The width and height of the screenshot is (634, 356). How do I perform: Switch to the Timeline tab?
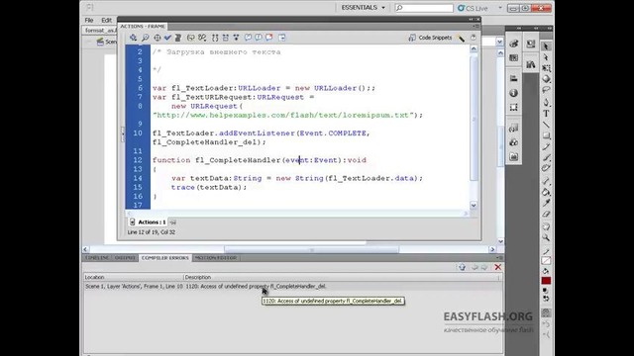(97, 257)
